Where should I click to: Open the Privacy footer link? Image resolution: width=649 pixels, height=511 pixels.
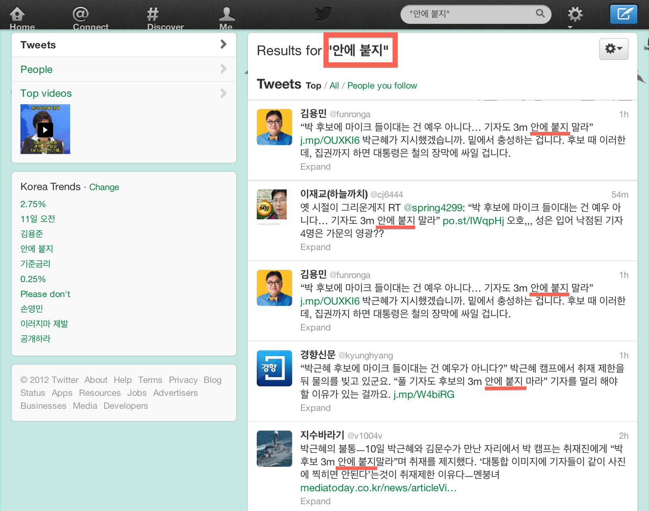[183, 380]
